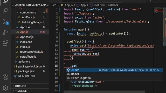Open .gitignore in the file tree
166x93 pixels.
pyautogui.click(x=24, y=61)
